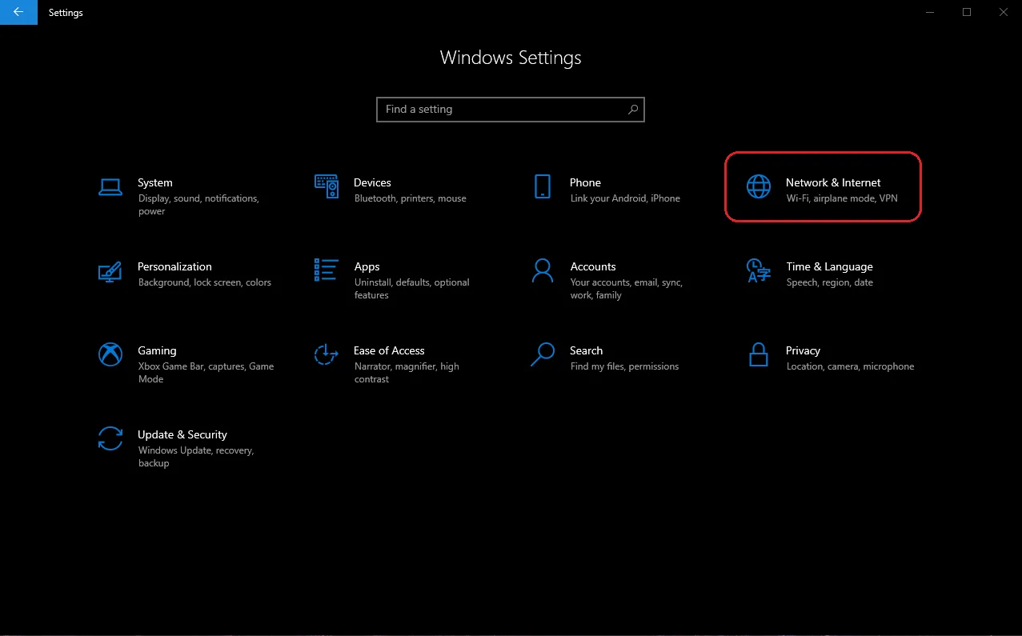Click the Xbox Game Bar description text

(206, 372)
